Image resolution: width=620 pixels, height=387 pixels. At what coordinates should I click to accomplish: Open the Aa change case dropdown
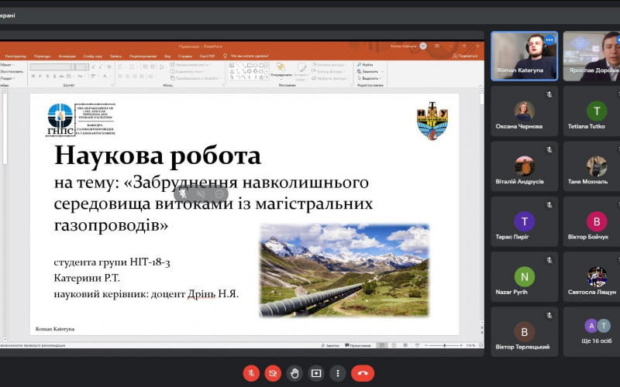click(81, 76)
